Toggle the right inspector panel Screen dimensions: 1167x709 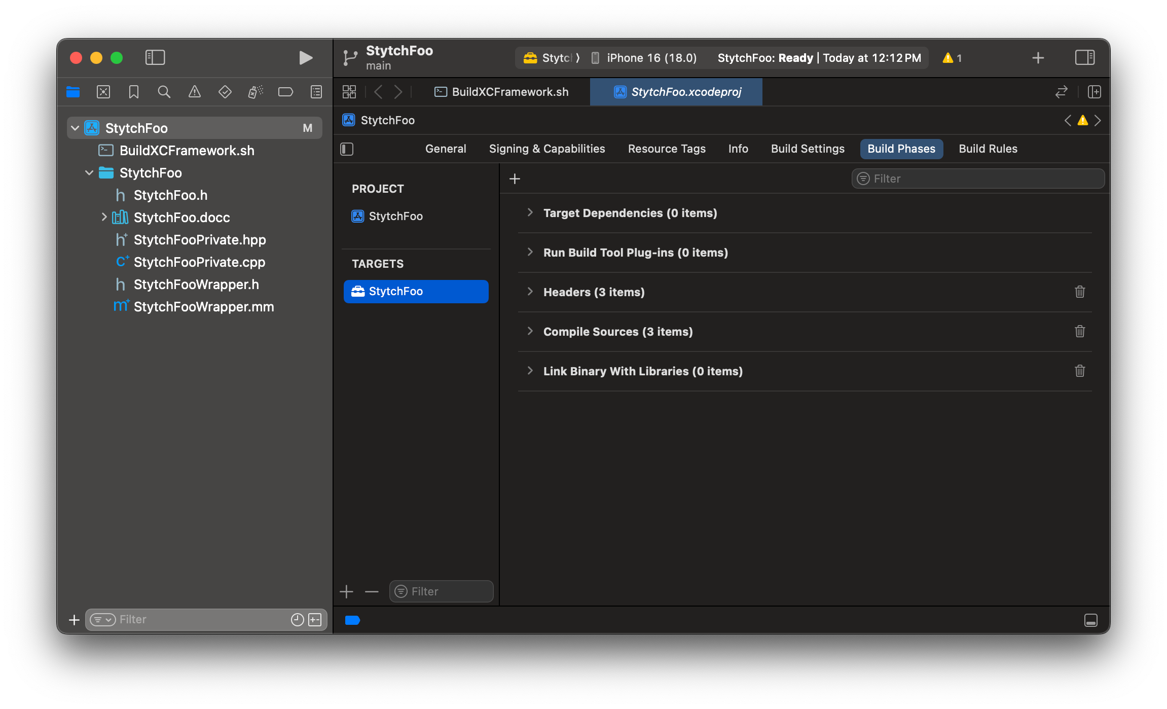(1084, 57)
